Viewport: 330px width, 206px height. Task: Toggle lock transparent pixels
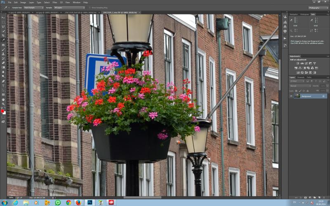(x=296, y=91)
